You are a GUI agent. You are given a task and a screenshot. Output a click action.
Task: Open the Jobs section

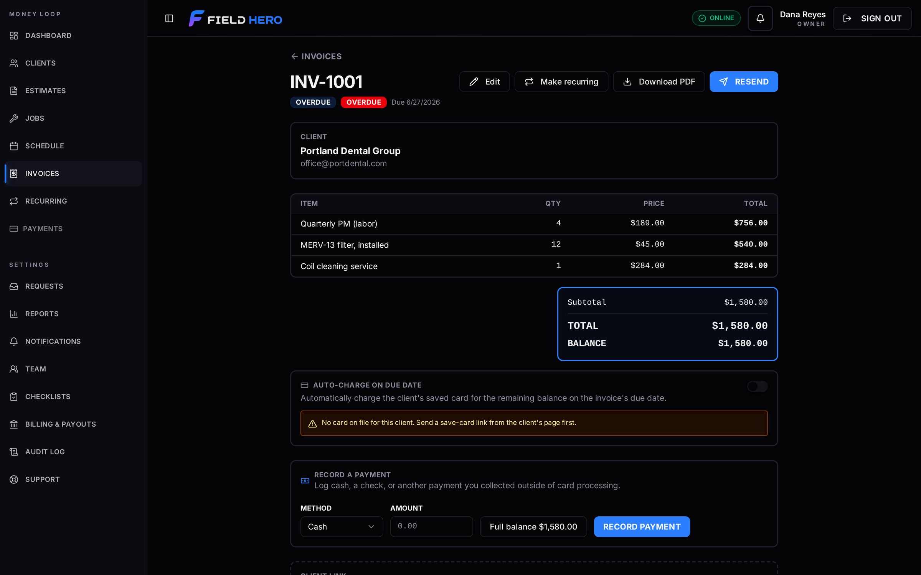coord(73,118)
